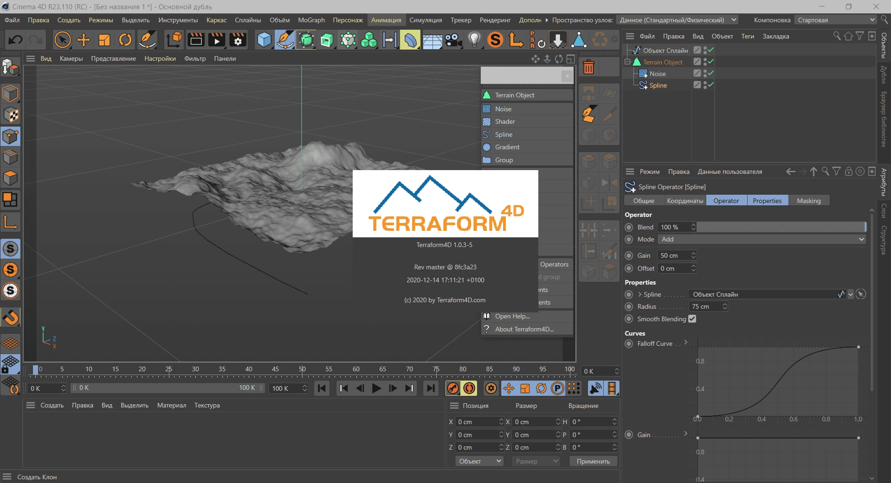Select the Move tool
The height and width of the screenshot is (483, 891).
84,40
